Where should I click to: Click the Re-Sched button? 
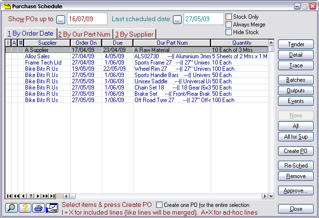pyautogui.click(x=295, y=166)
